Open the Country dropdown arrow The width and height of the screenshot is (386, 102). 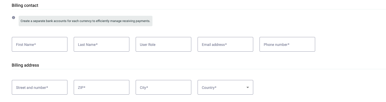tap(247, 88)
